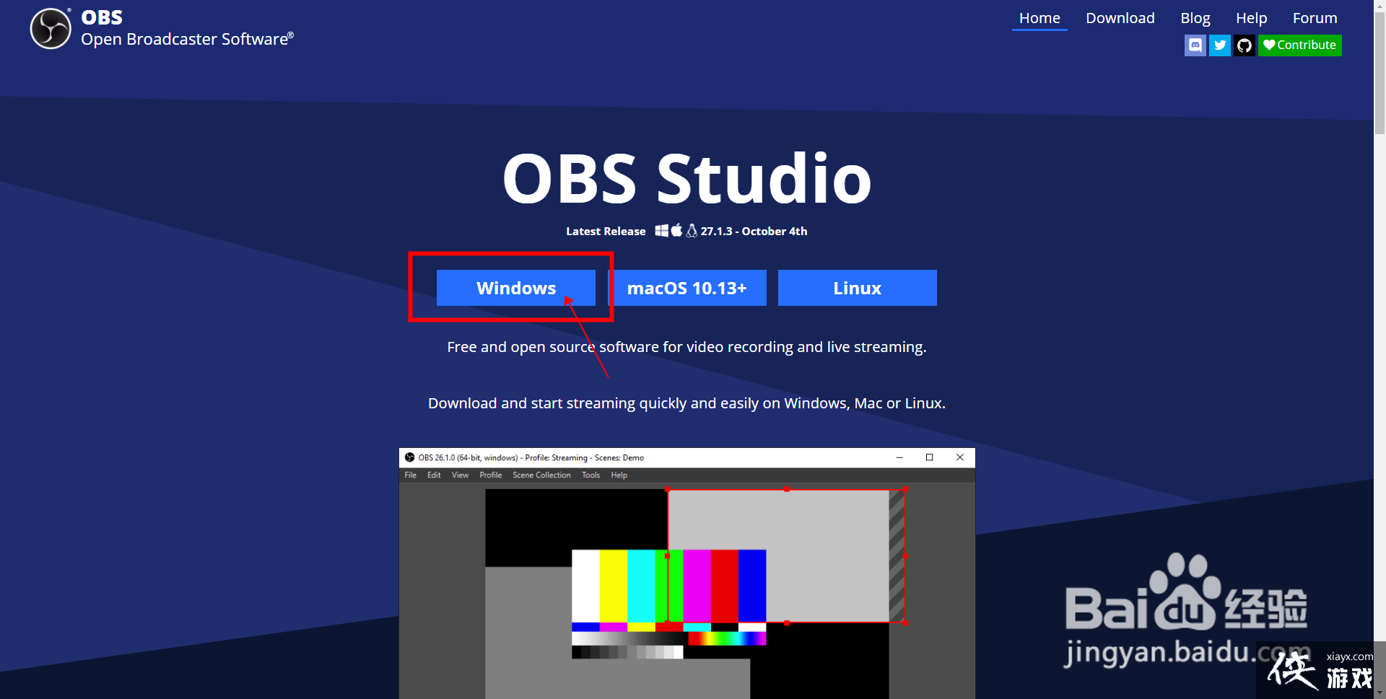Screen dimensions: 1386x699
Task: Click the Windows logo beside Latest Release
Action: tap(661, 231)
